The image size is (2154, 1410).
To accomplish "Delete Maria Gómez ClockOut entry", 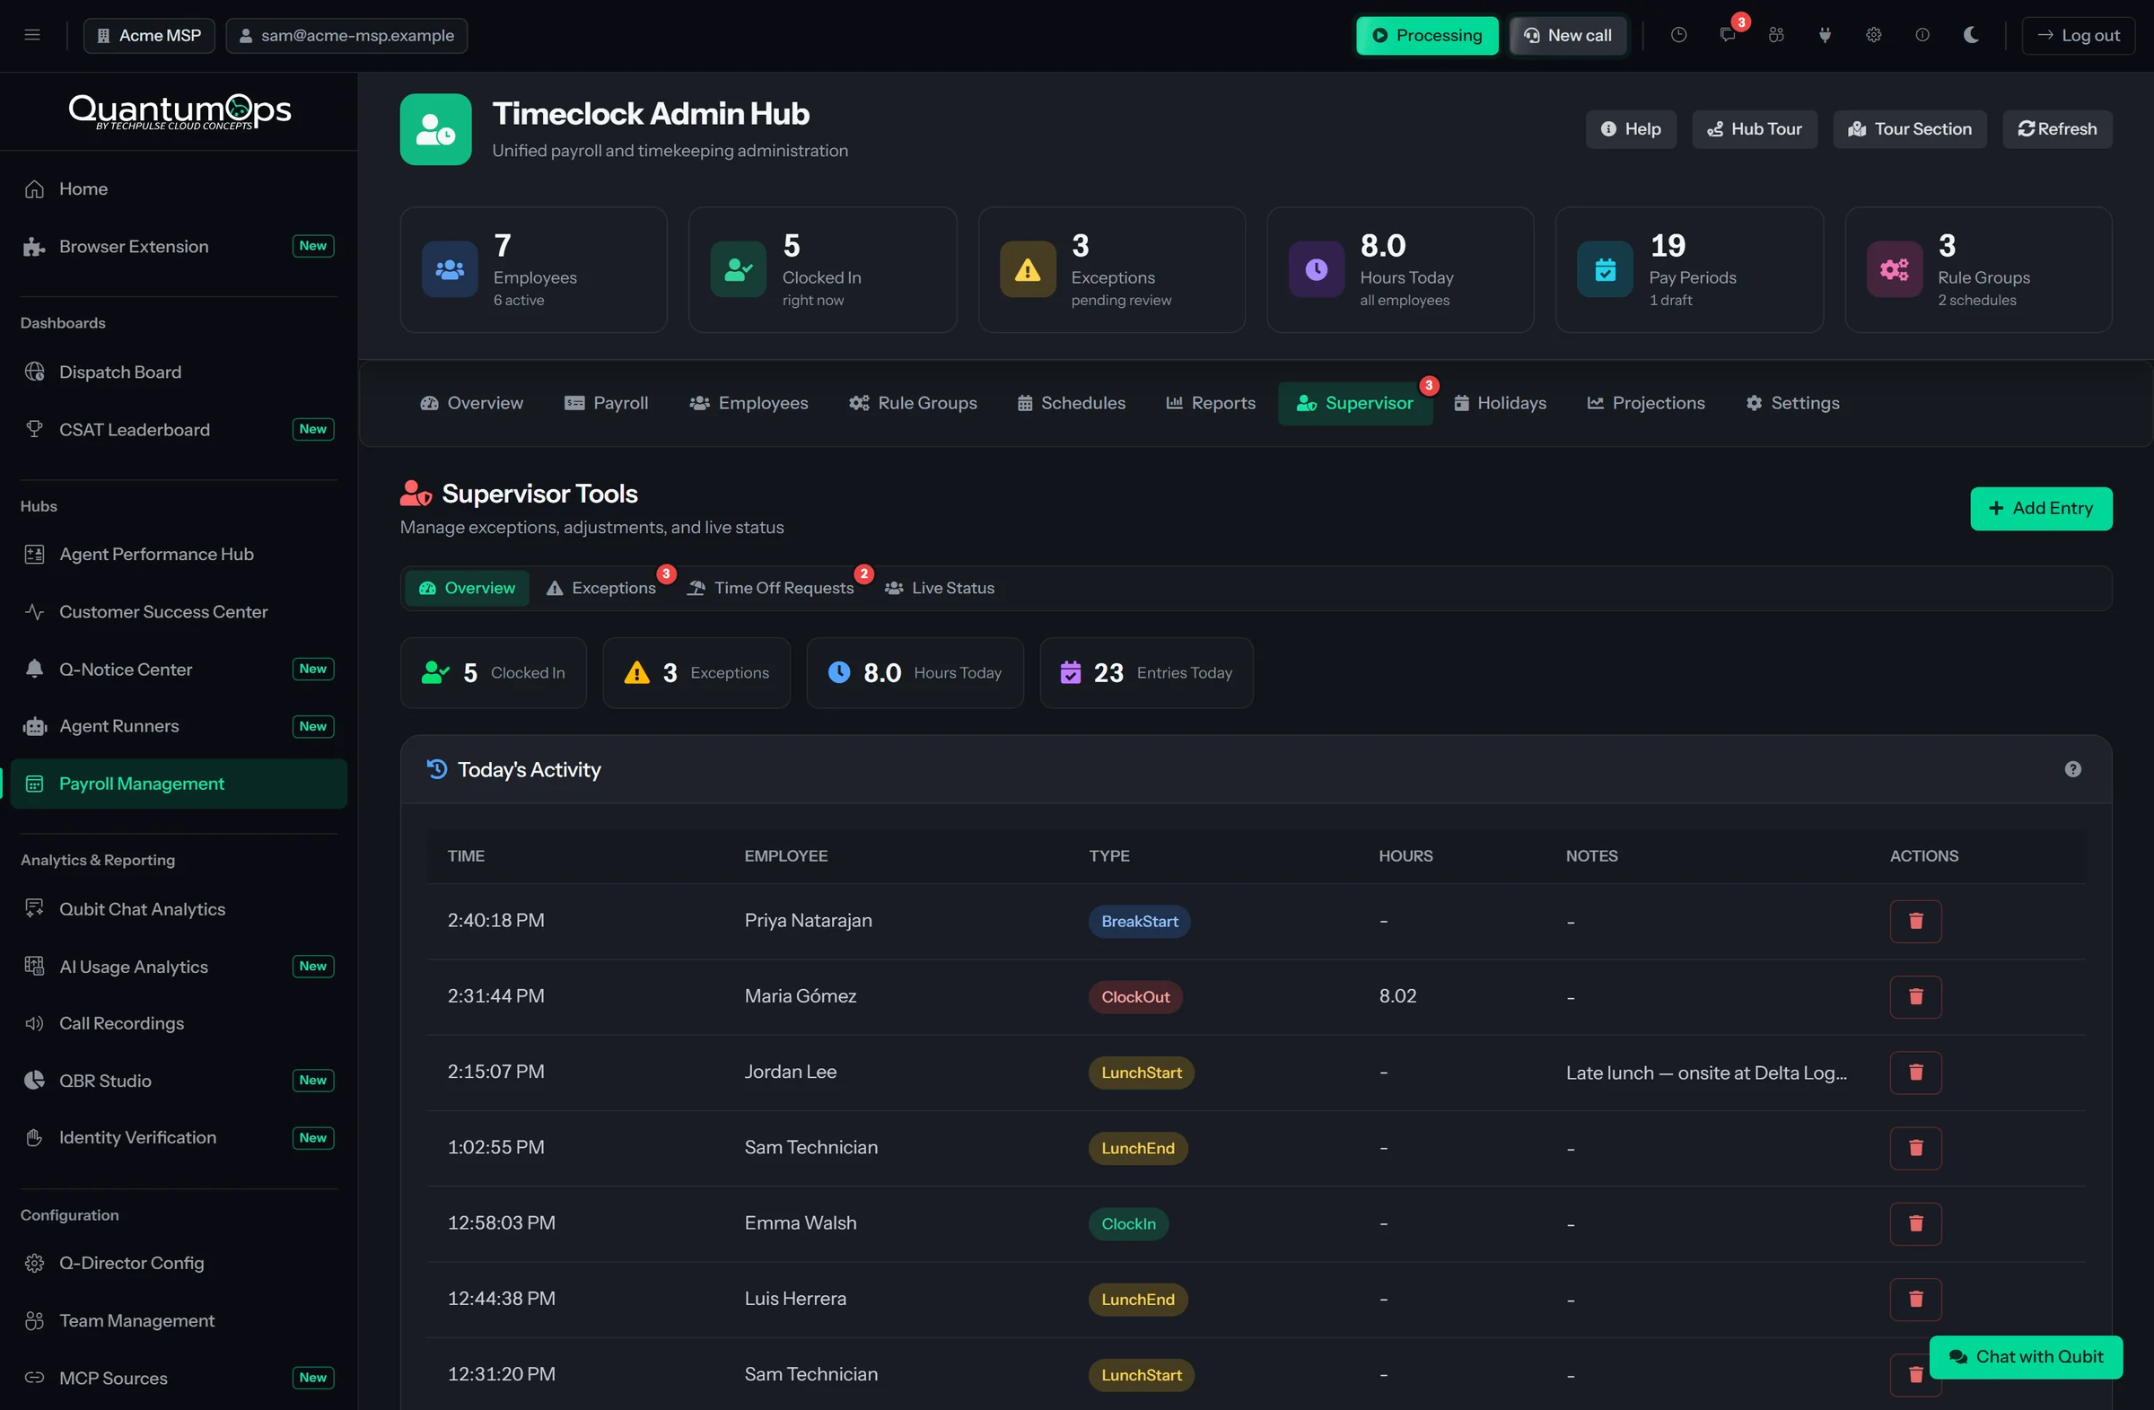I will [x=1915, y=996].
